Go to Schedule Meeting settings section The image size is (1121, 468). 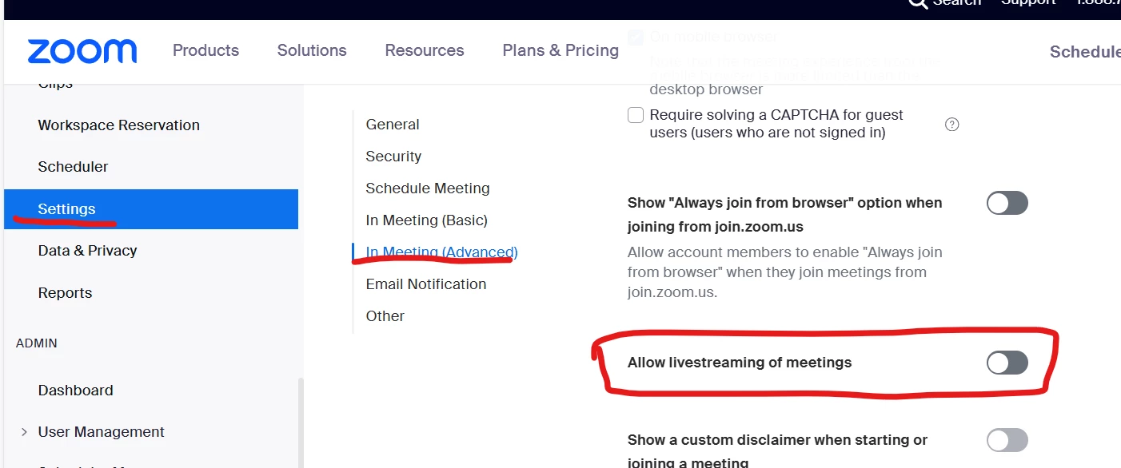click(428, 188)
